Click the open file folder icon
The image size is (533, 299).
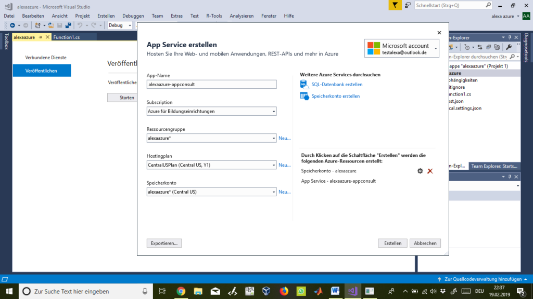pos(51,25)
